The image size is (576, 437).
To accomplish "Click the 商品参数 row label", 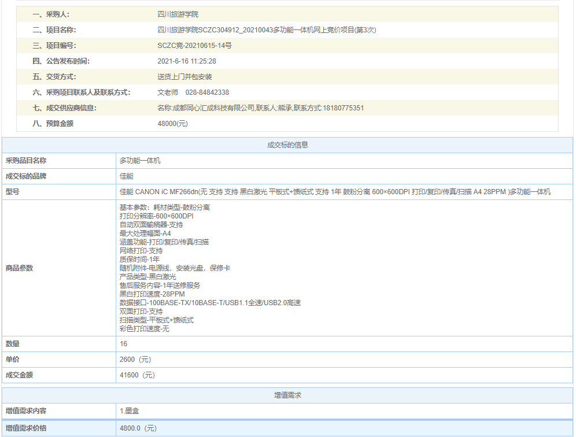I will click(x=19, y=268).
